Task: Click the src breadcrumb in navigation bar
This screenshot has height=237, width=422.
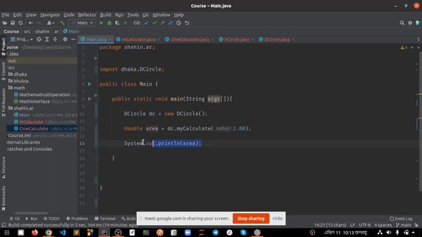Action: point(27,32)
